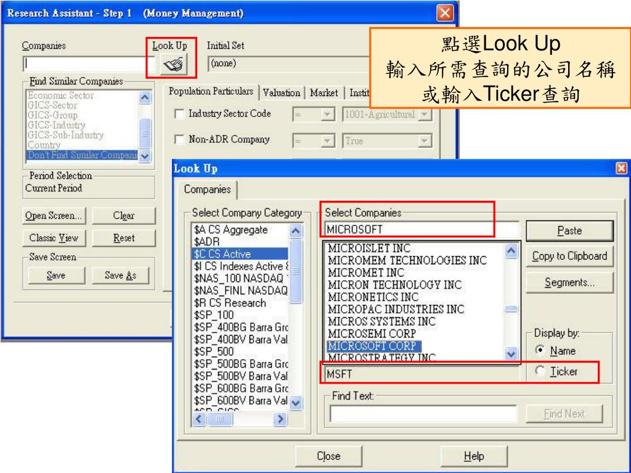Close the Research Assistant window
631x473 pixels.
point(445,14)
